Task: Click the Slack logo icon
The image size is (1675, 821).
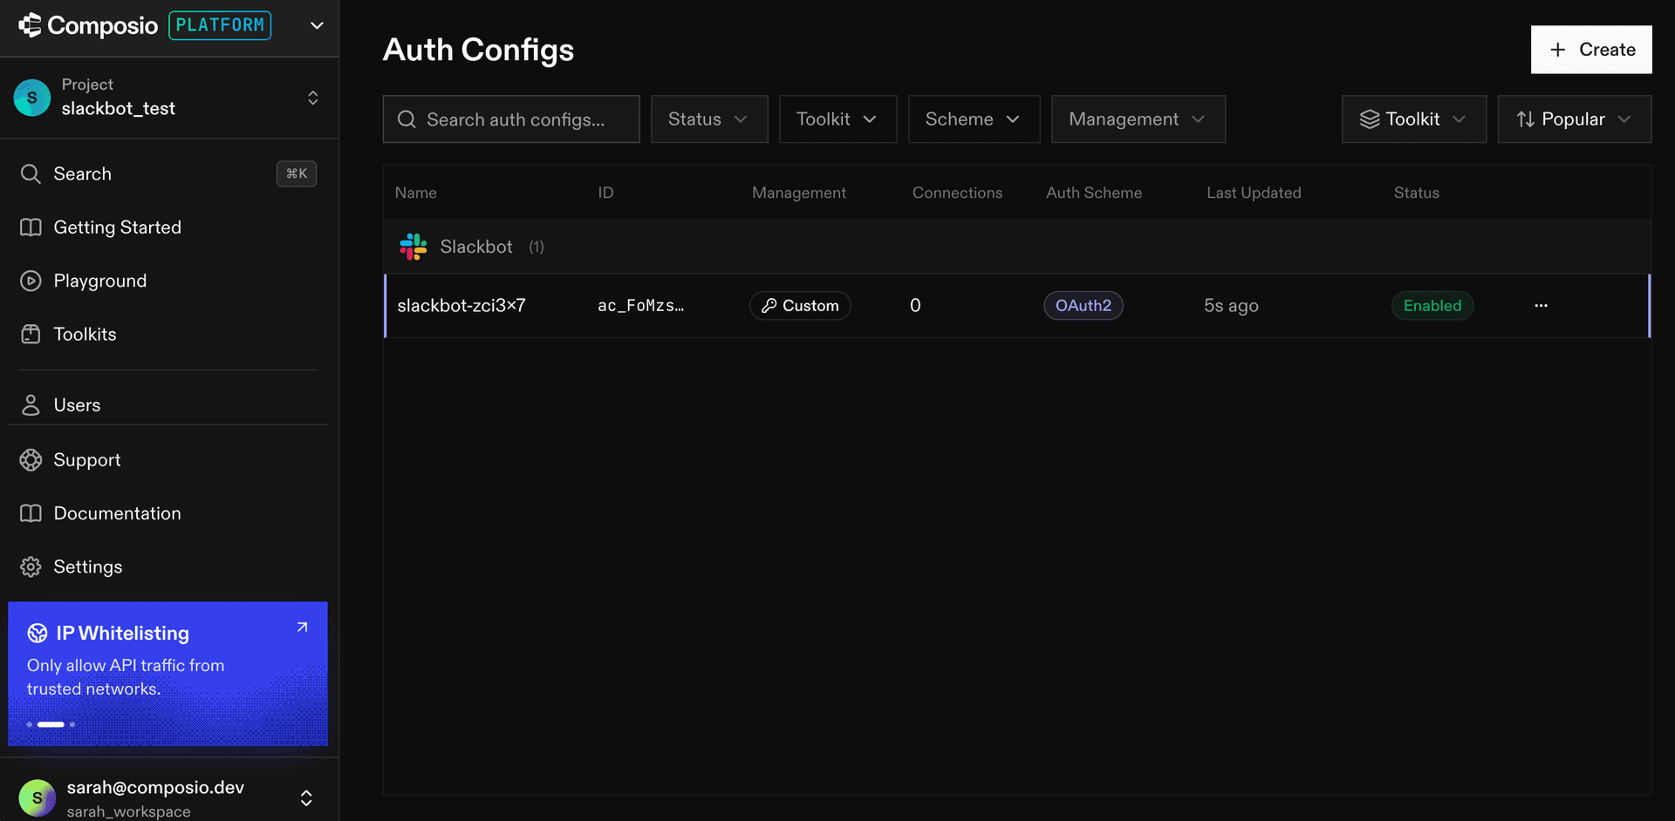Action: pos(414,247)
